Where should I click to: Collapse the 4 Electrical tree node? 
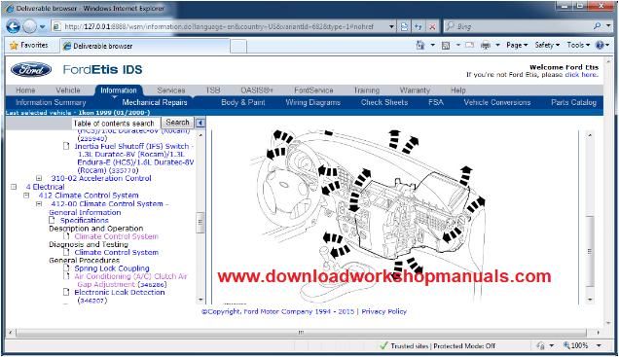(x=14, y=187)
